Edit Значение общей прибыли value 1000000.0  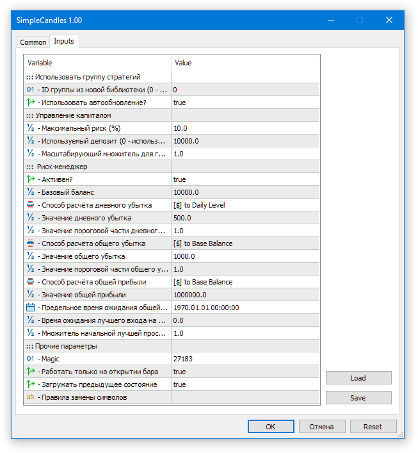[245, 294]
